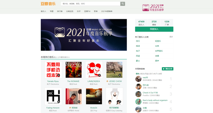Switch chart to 最热 tab

pyautogui.click(x=138, y=74)
